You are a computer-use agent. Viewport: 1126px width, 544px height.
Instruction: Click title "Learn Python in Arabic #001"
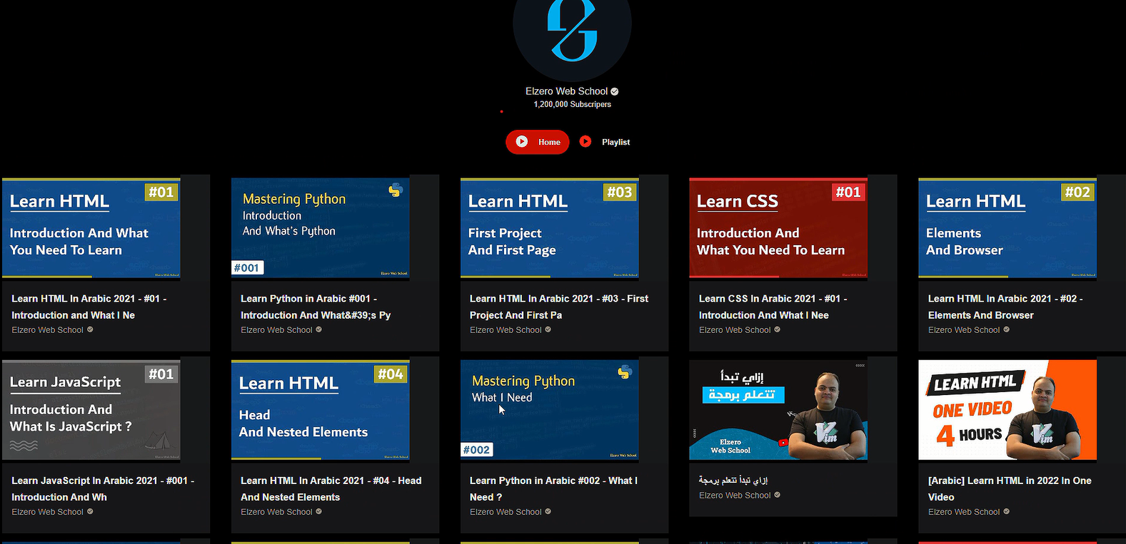coord(316,307)
